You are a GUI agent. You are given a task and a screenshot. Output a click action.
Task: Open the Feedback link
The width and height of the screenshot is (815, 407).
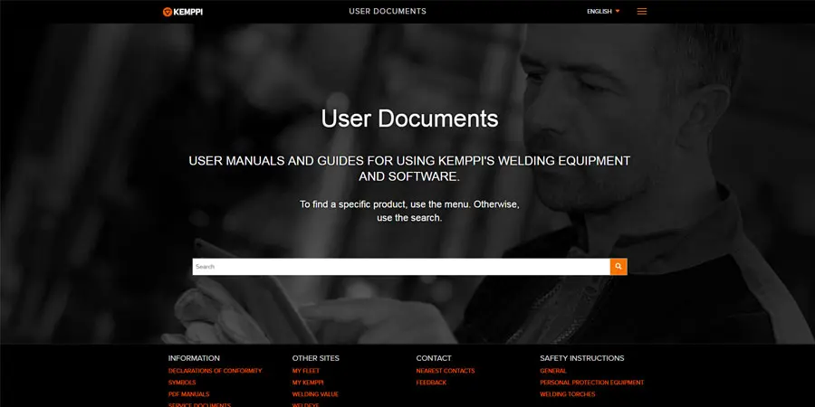click(x=431, y=383)
